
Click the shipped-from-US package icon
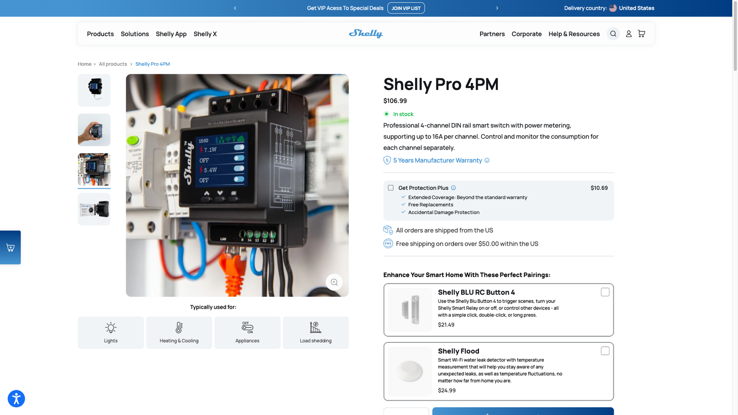(x=388, y=230)
